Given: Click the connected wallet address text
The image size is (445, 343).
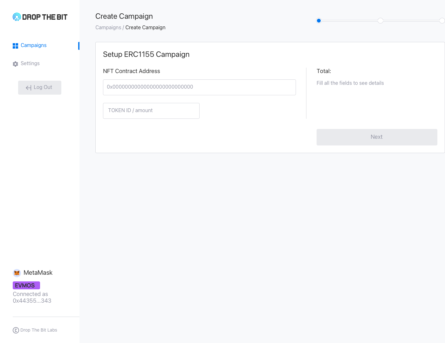Looking at the screenshot, I should [x=32, y=301].
